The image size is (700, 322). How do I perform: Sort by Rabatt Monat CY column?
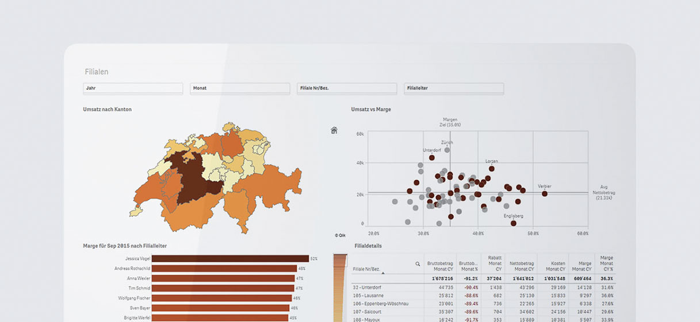tap(494, 263)
